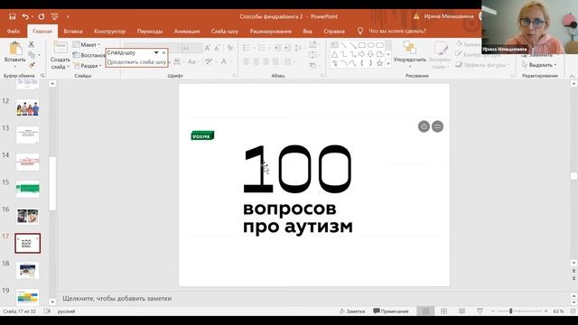This screenshot has width=578, height=325.
Task: Open the Рецензирование ribbon tab
Action: pyautogui.click(x=271, y=32)
